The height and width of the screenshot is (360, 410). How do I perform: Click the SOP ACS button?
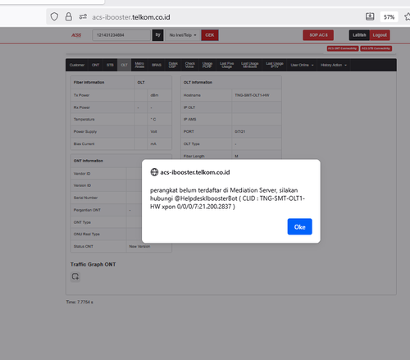pyautogui.click(x=318, y=35)
